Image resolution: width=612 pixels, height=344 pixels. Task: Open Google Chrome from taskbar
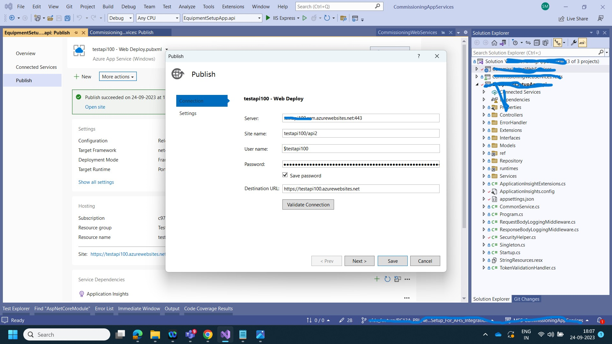click(x=208, y=334)
